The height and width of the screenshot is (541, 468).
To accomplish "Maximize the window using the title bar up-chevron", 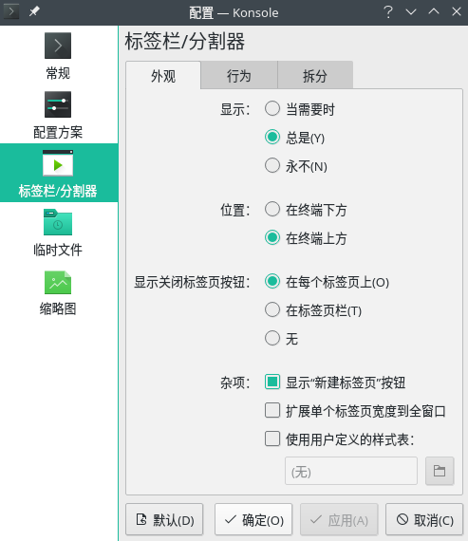I will point(434,12).
